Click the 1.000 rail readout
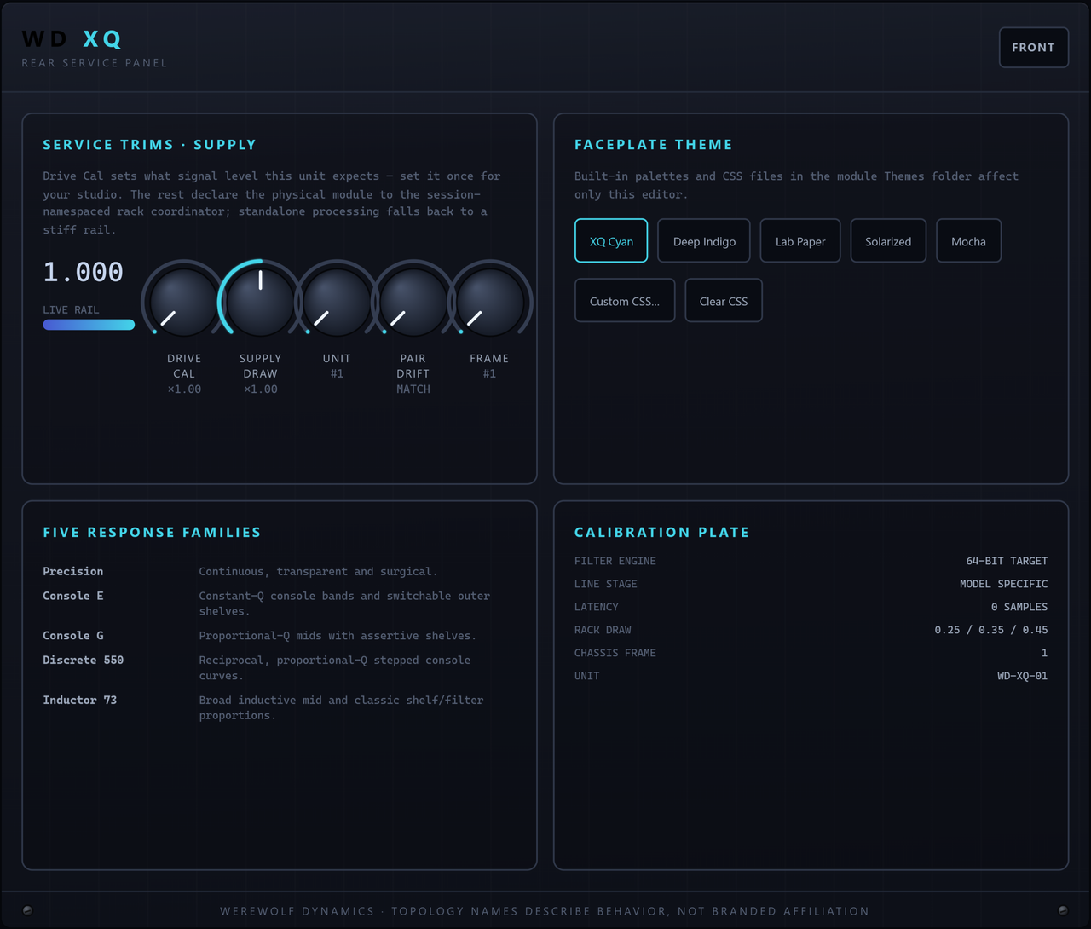 (x=84, y=272)
